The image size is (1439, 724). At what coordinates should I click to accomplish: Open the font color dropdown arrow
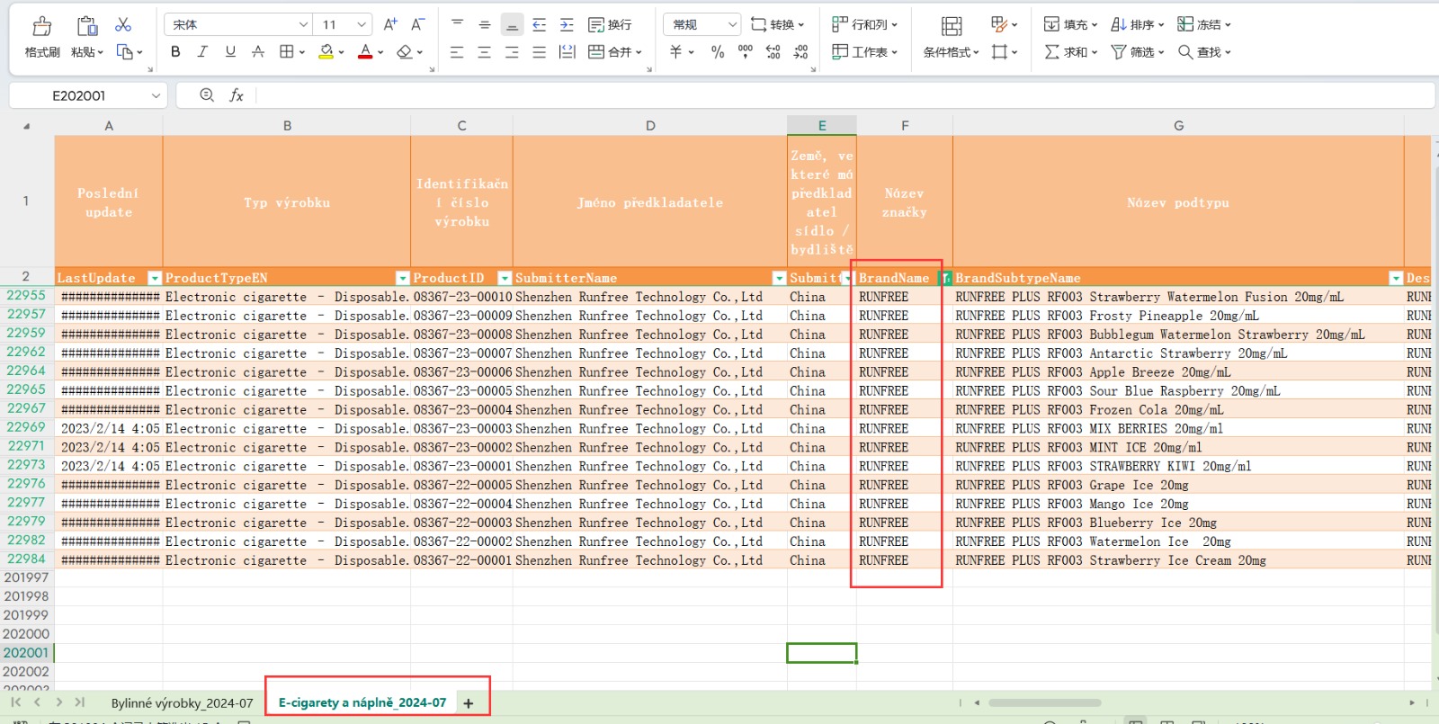380,53
